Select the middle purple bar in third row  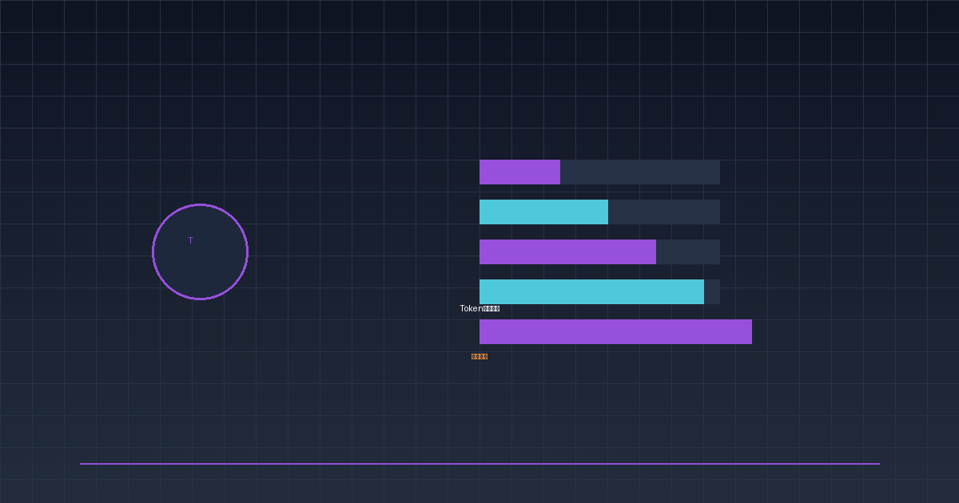(x=567, y=252)
